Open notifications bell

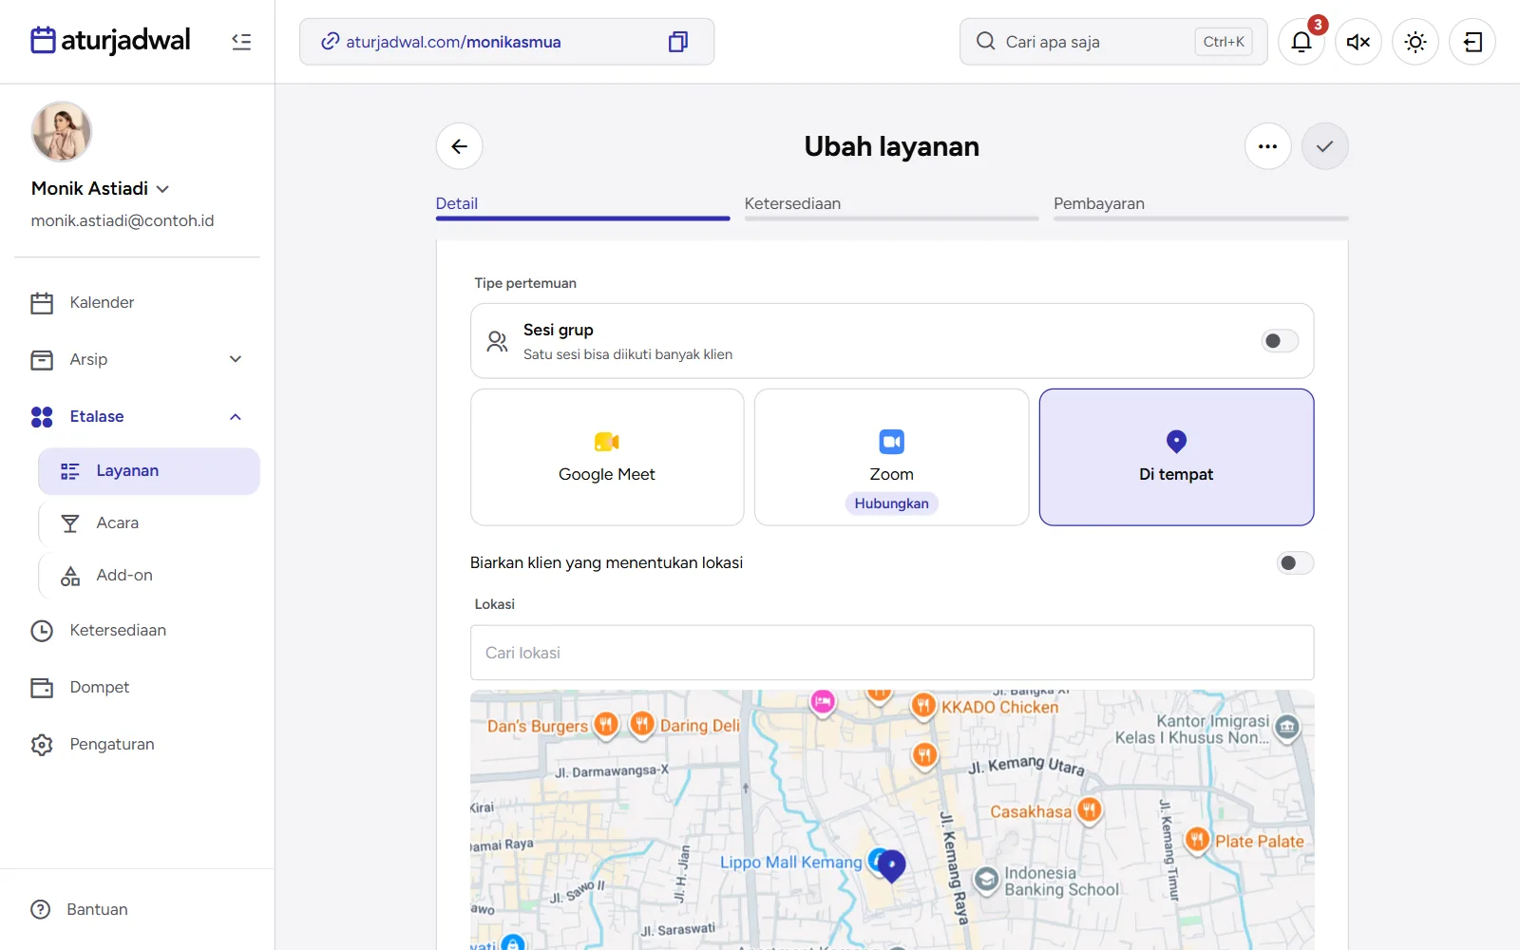click(x=1301, y=42)
